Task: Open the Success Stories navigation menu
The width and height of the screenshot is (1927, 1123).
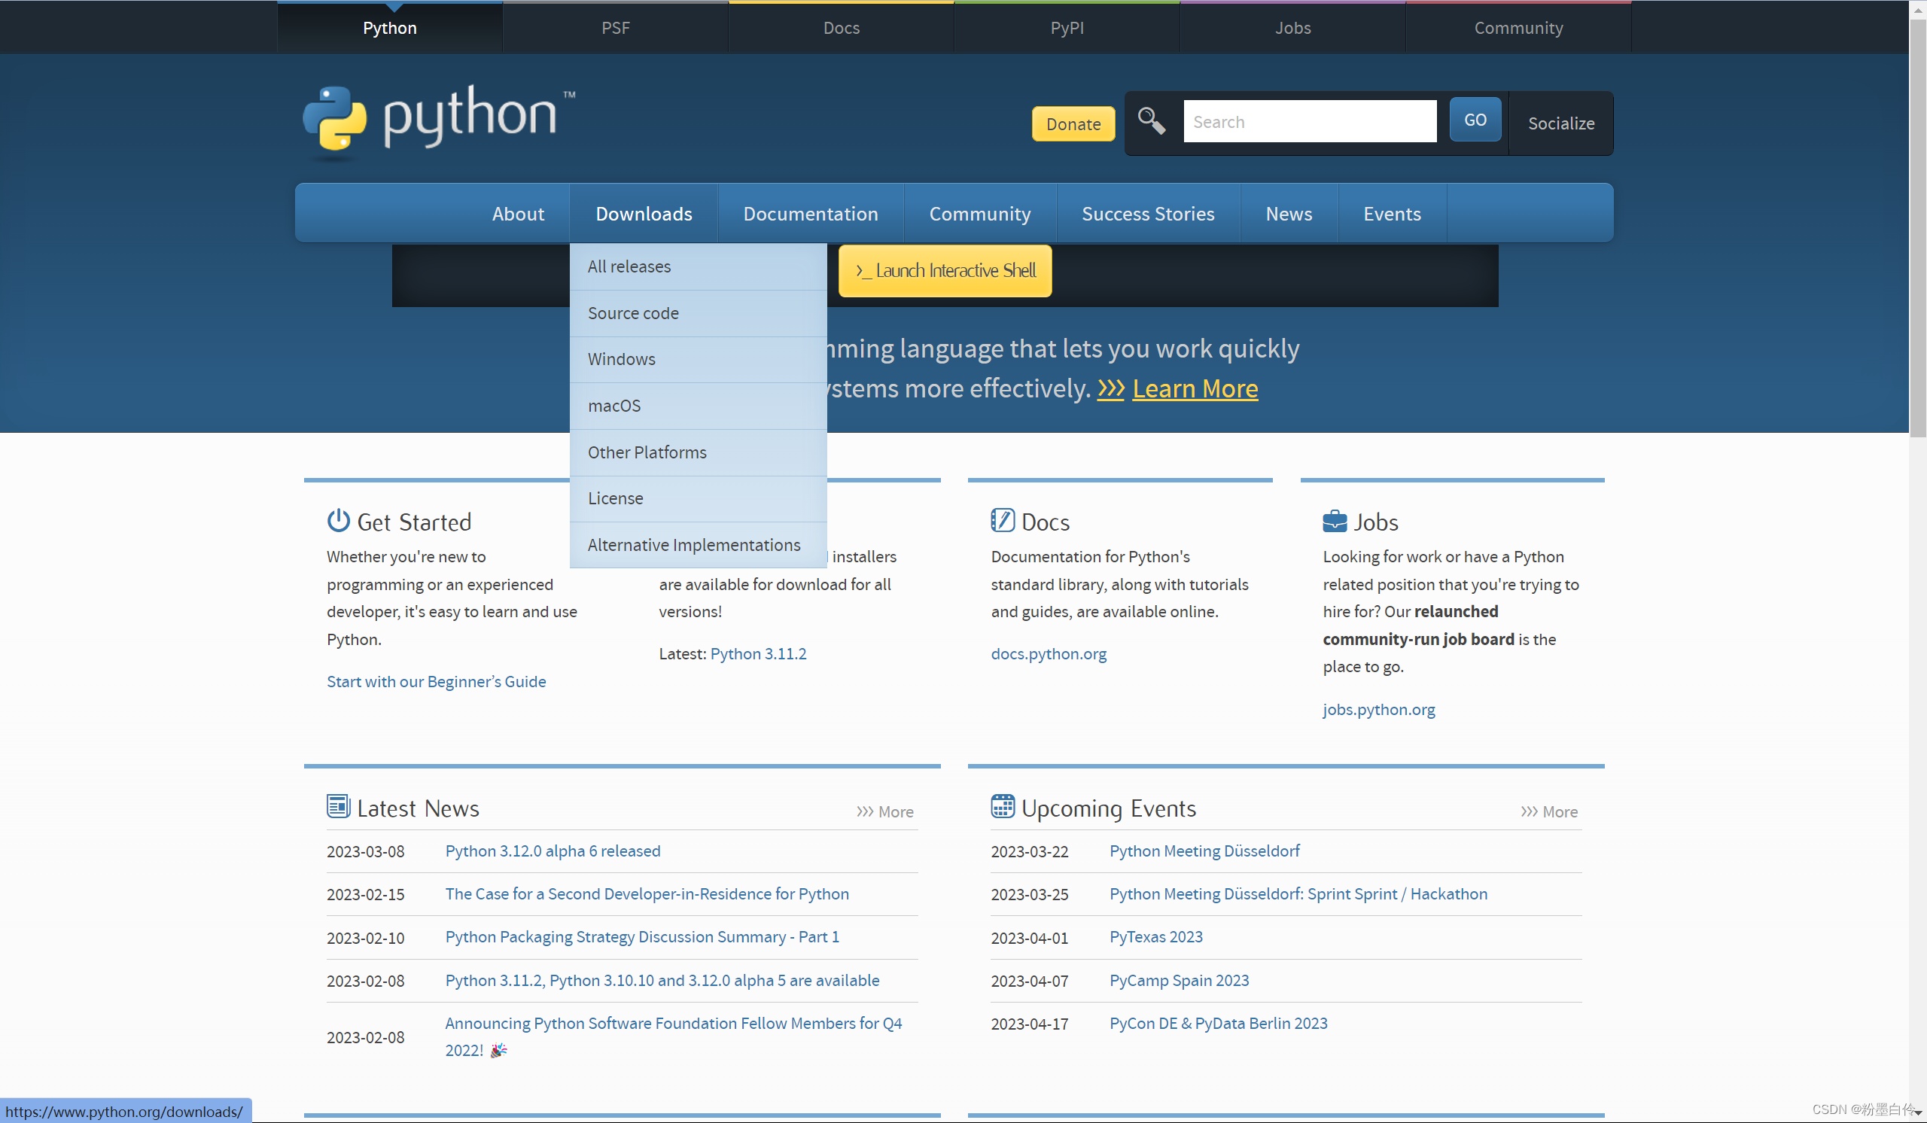Action: (1148, 213)
